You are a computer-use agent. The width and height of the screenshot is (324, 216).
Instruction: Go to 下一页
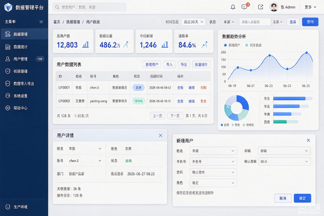[x=175, y=116]
